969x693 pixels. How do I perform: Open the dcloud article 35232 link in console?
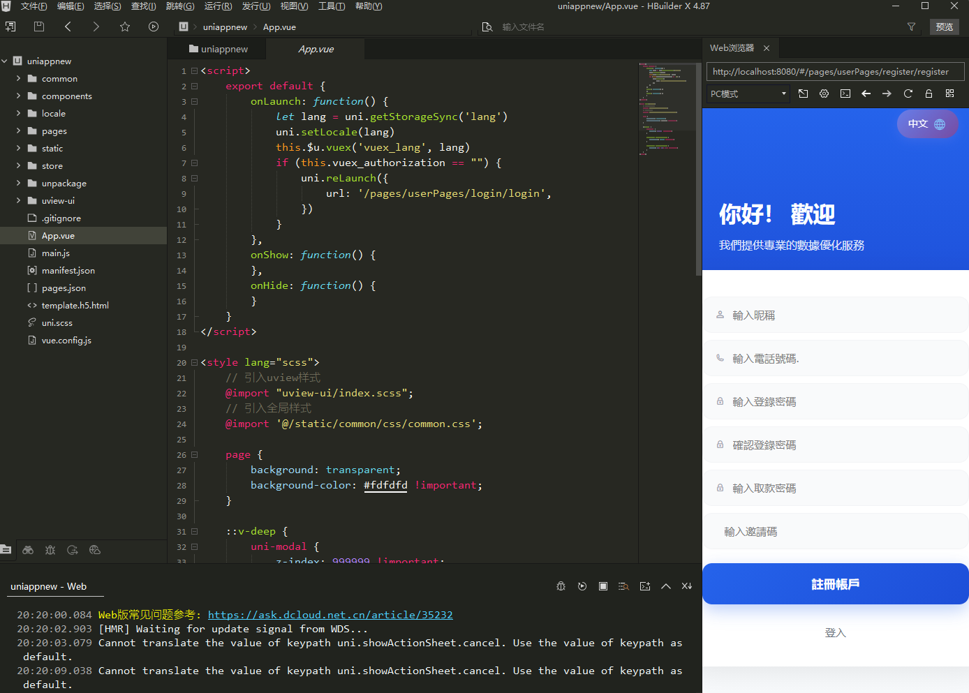click(330, 615)
